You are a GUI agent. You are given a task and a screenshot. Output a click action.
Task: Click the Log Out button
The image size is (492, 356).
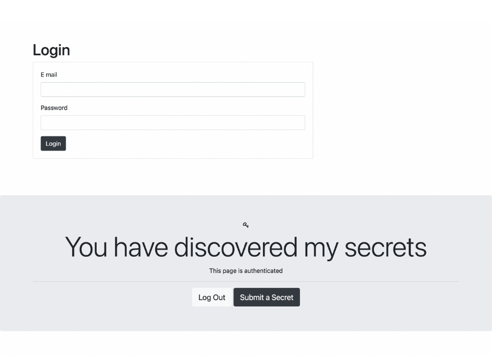[x=212, y=297]
